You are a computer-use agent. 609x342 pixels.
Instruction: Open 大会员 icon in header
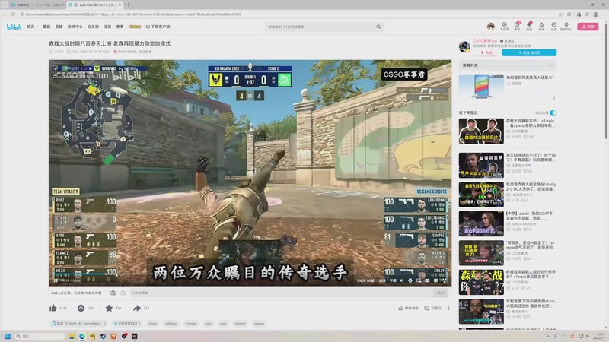click(504, 27)
